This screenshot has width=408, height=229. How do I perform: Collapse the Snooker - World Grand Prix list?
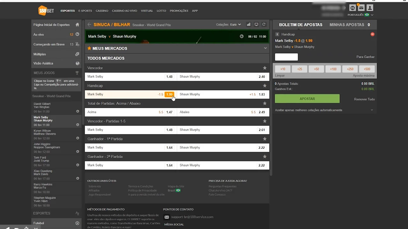(x=51, y=96)
